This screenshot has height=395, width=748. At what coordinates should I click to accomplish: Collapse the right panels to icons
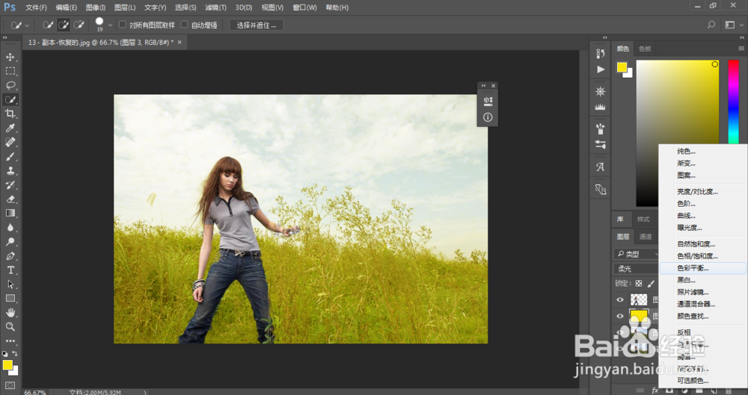(x=742, y=37)
